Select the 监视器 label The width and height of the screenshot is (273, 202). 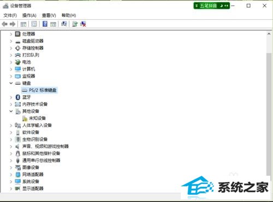28,76
